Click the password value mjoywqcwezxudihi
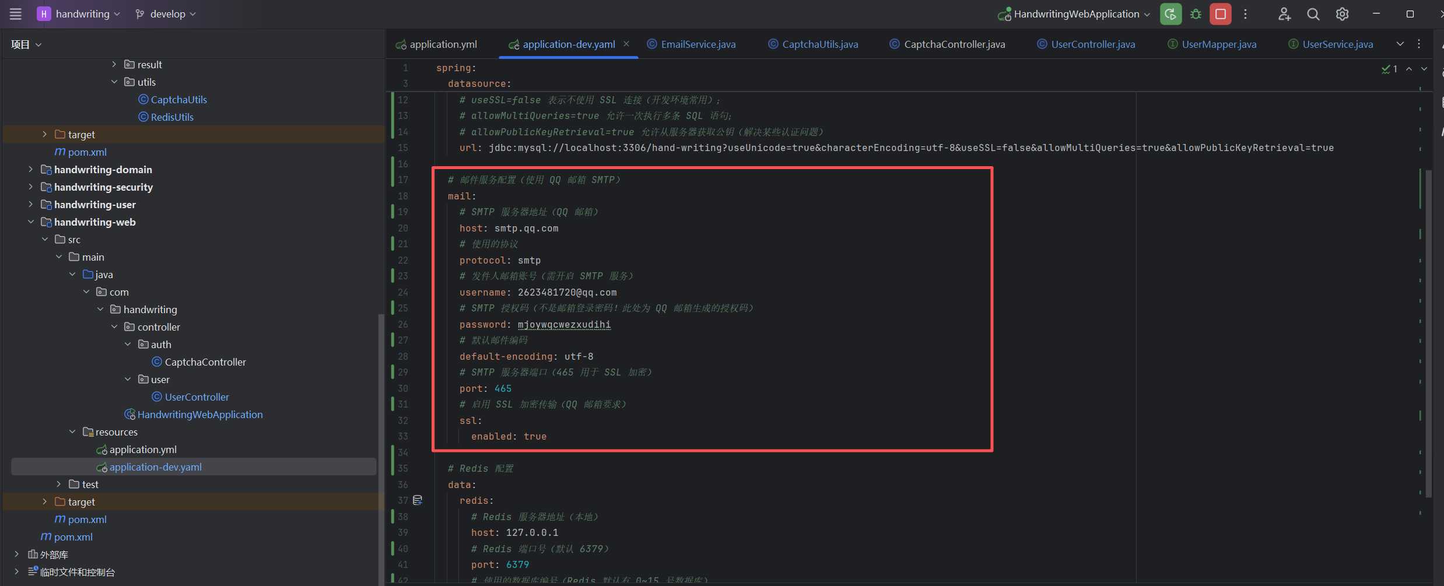The width and height of the screenshot is (1444, 586). point(564,324)
